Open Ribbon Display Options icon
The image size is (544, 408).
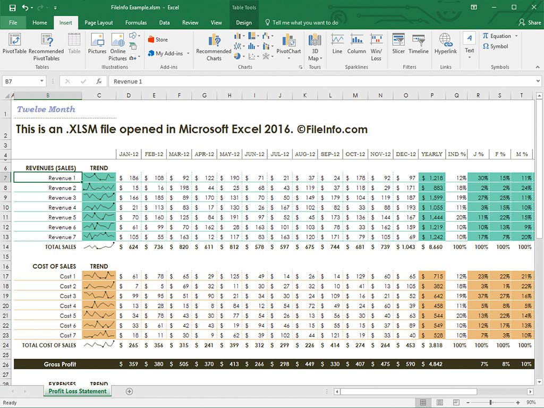point(473,7)
